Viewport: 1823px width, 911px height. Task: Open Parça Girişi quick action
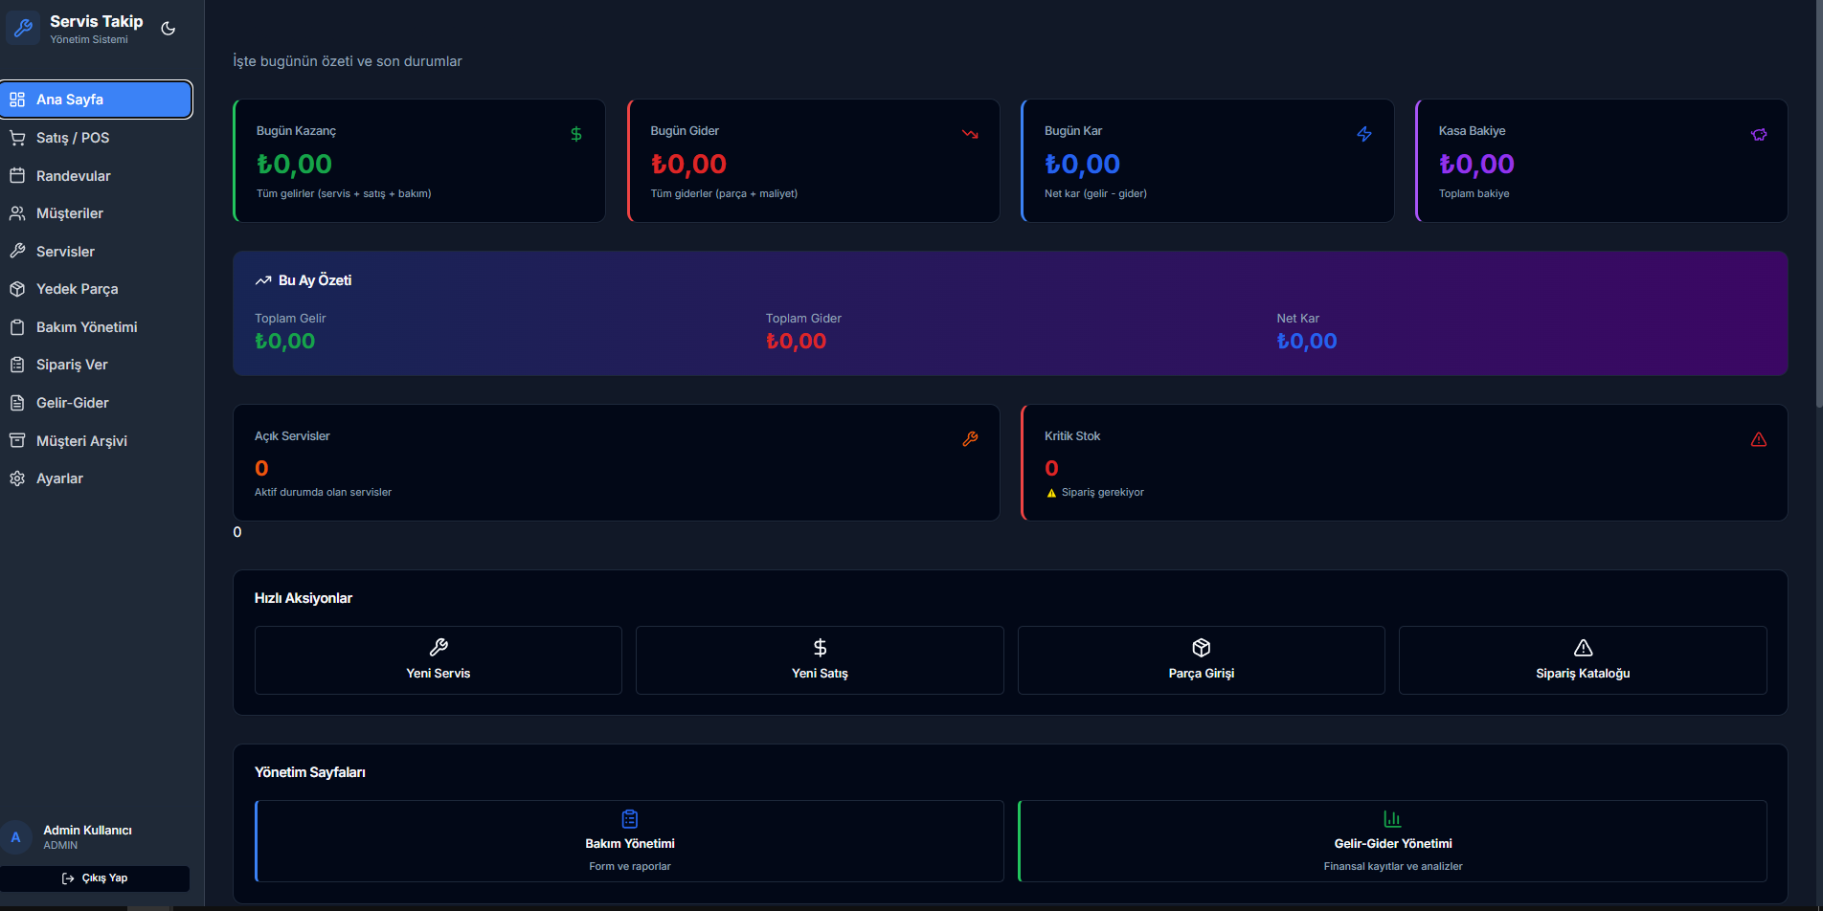1202,660
